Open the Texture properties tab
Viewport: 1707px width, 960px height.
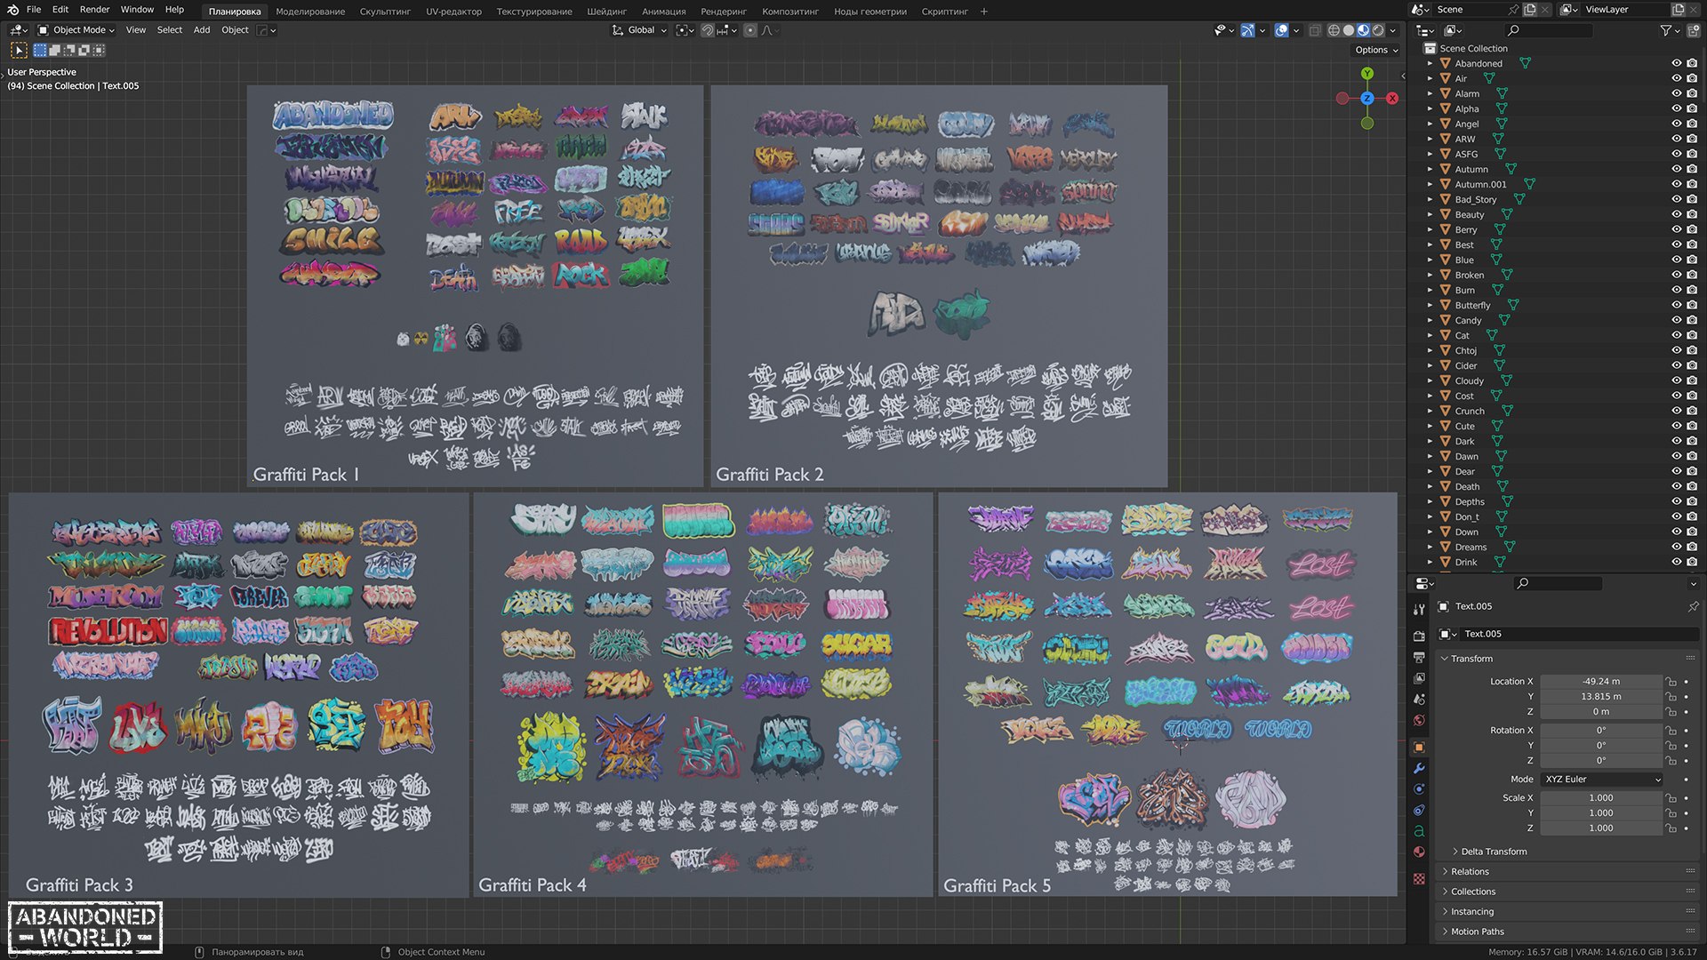(x=1419, y=879)
